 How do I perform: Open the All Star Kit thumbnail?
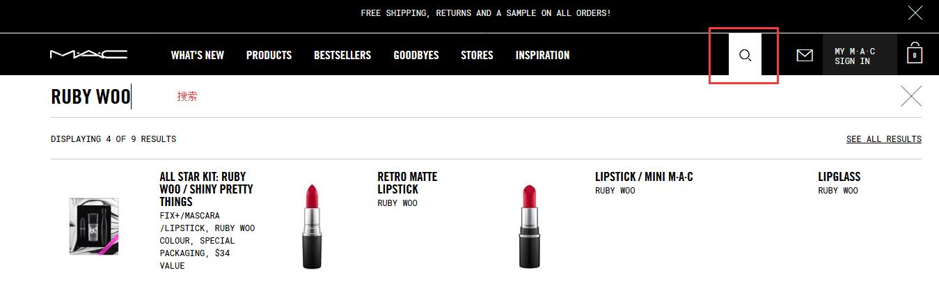click(94, 226)
